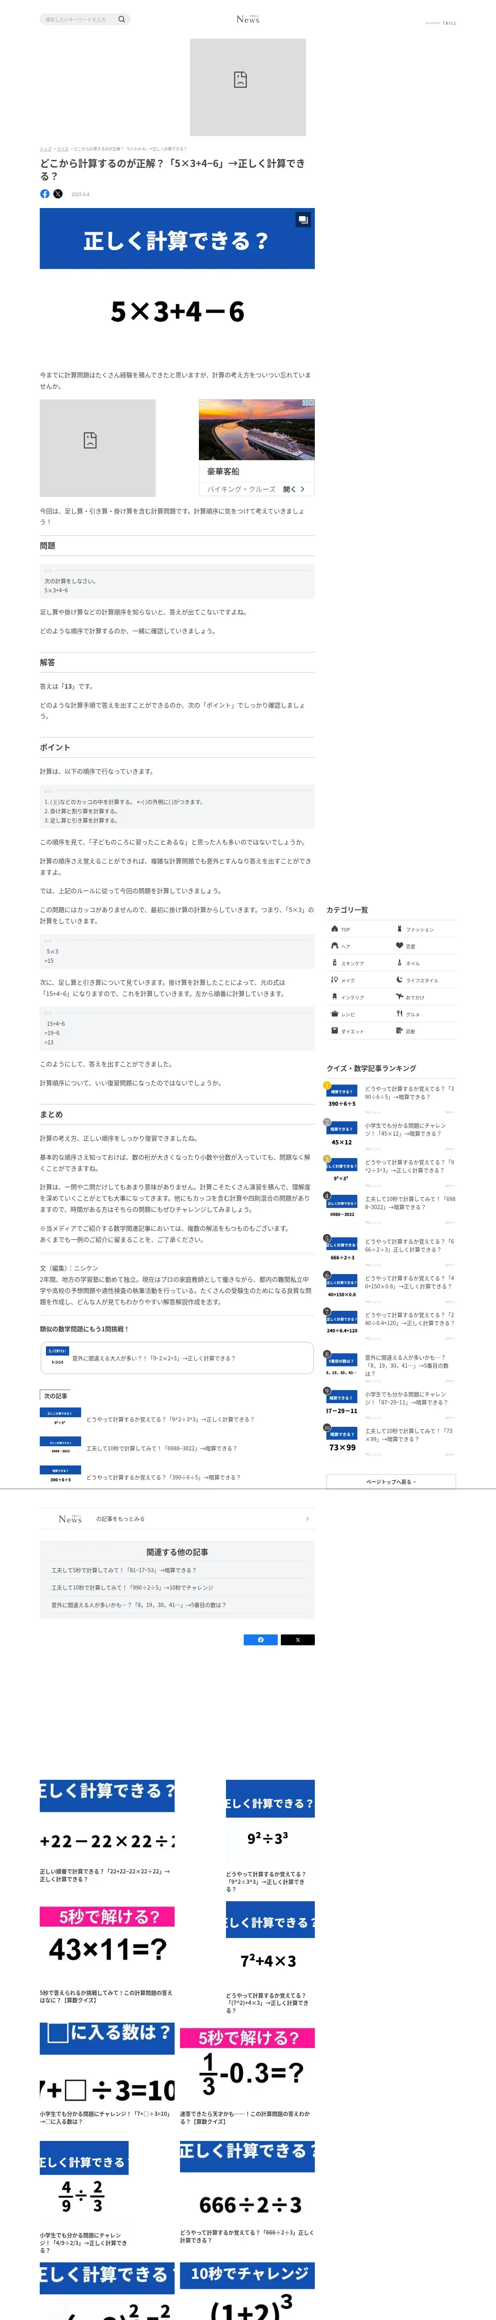Share the article via the Facebook icon under the title
The image size is (496, 2320).
(45, 194)
